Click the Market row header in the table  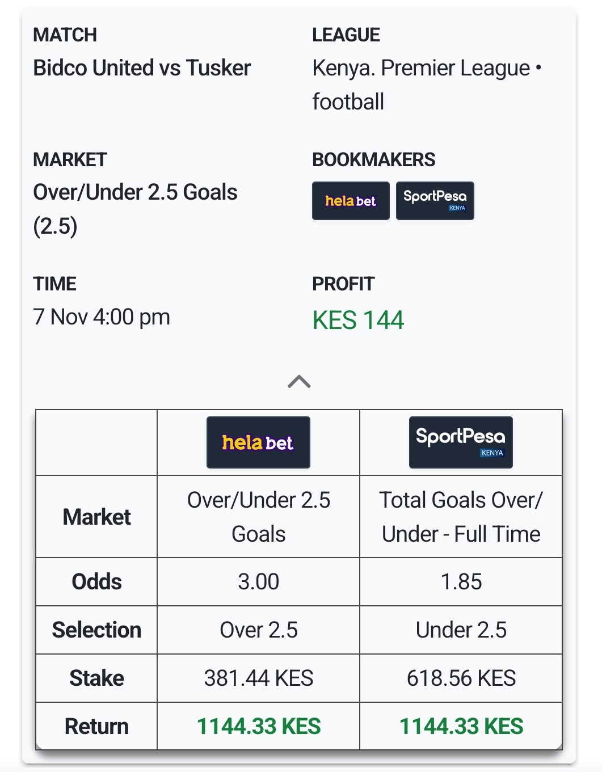(96, 516)
